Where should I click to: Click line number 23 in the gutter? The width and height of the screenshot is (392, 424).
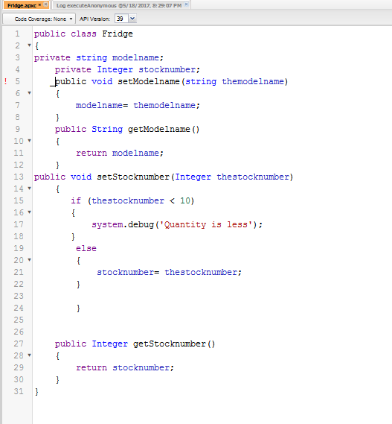tap(19, 296)
